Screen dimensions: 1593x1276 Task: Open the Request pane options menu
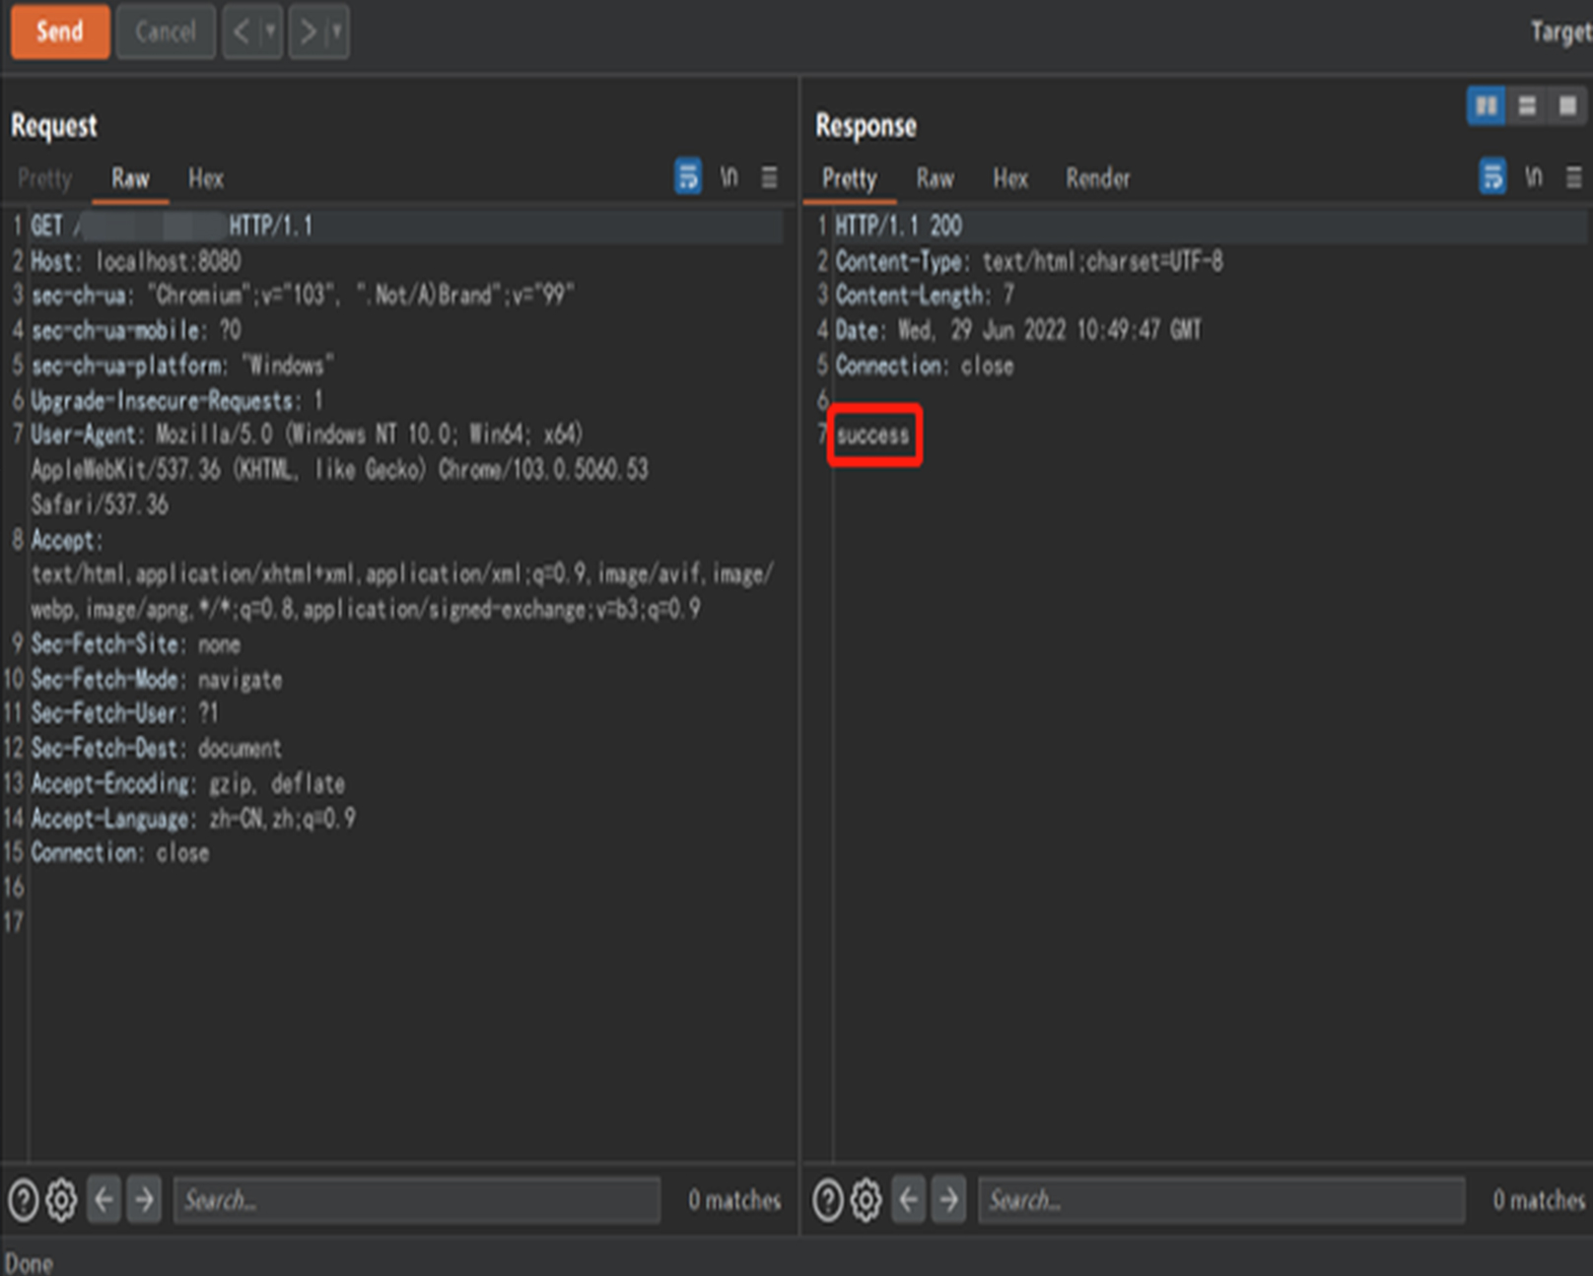pyautogui.click(x=770, y=177)
